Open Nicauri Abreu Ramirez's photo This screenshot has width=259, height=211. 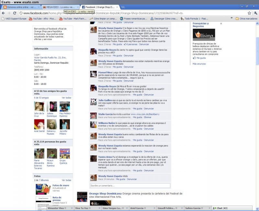pos(52,154)
